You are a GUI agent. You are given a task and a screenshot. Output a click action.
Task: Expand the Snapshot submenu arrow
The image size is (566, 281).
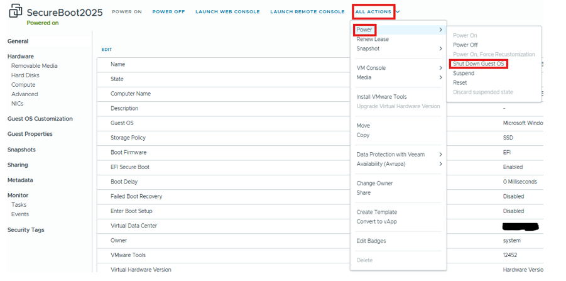pos(441,48)
